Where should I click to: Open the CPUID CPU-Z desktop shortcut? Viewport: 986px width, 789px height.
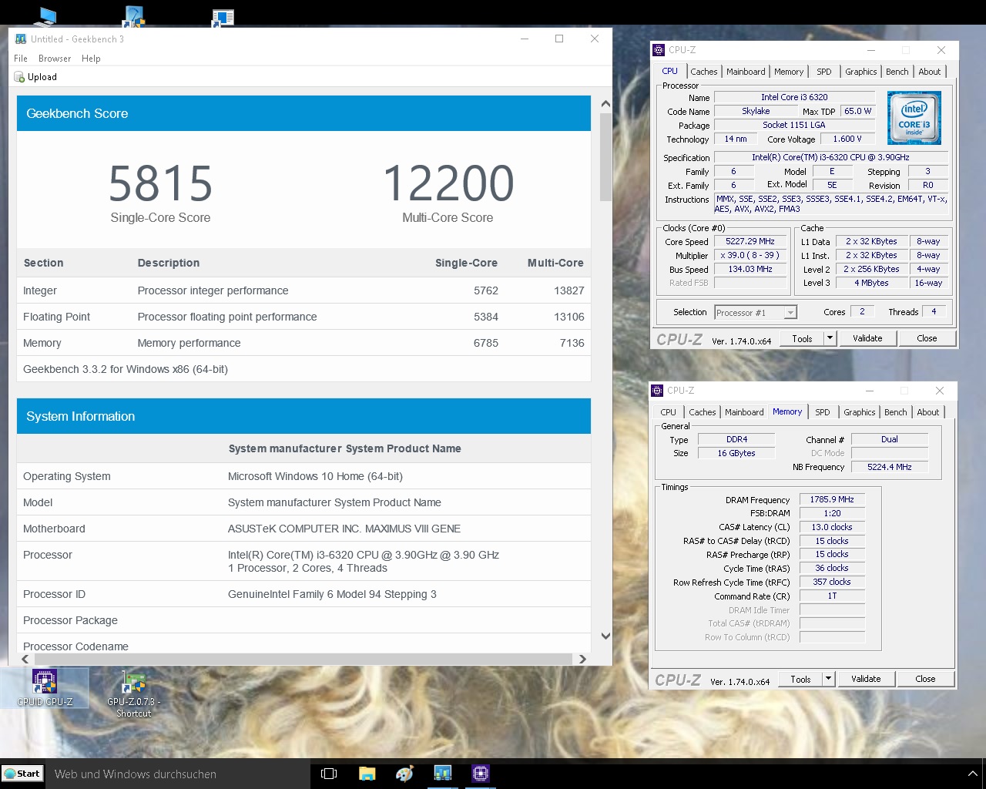coord(45,688)
